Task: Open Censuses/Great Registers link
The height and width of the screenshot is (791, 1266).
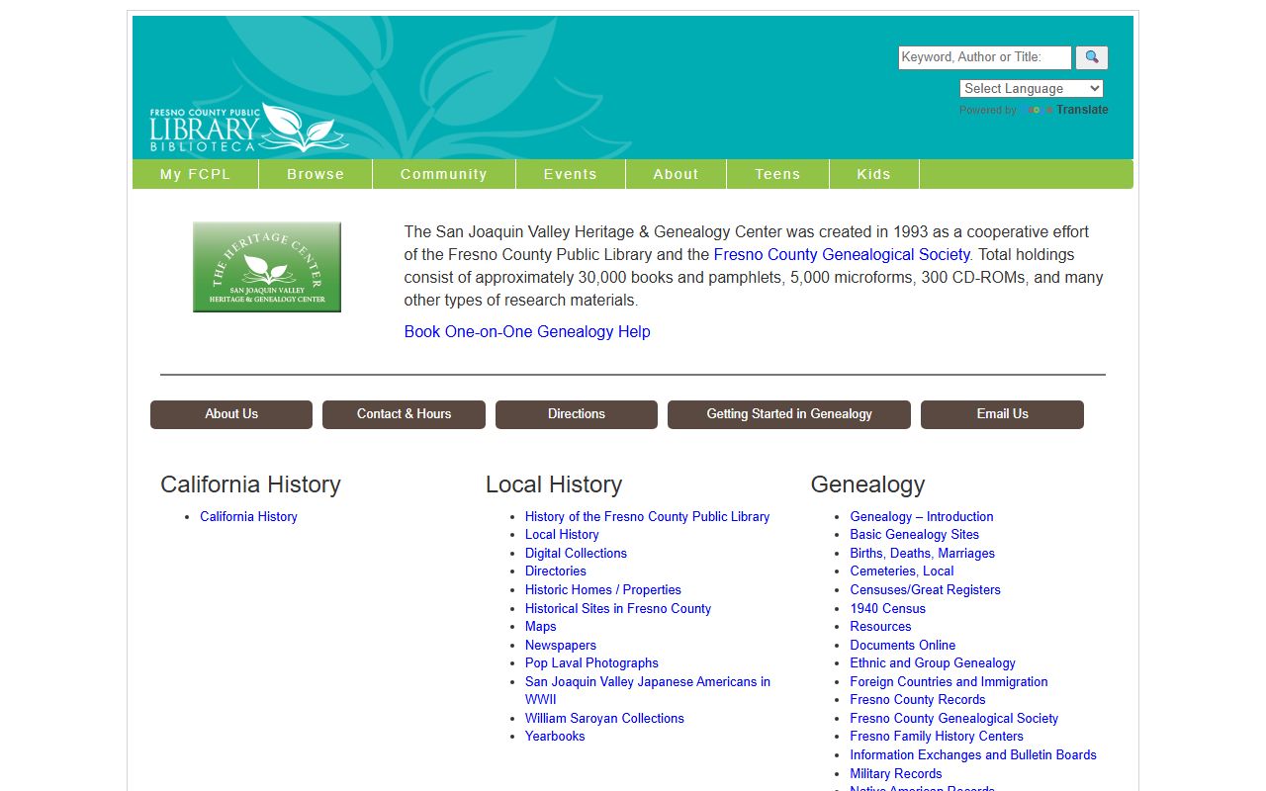Action: (x=926, y=589)
